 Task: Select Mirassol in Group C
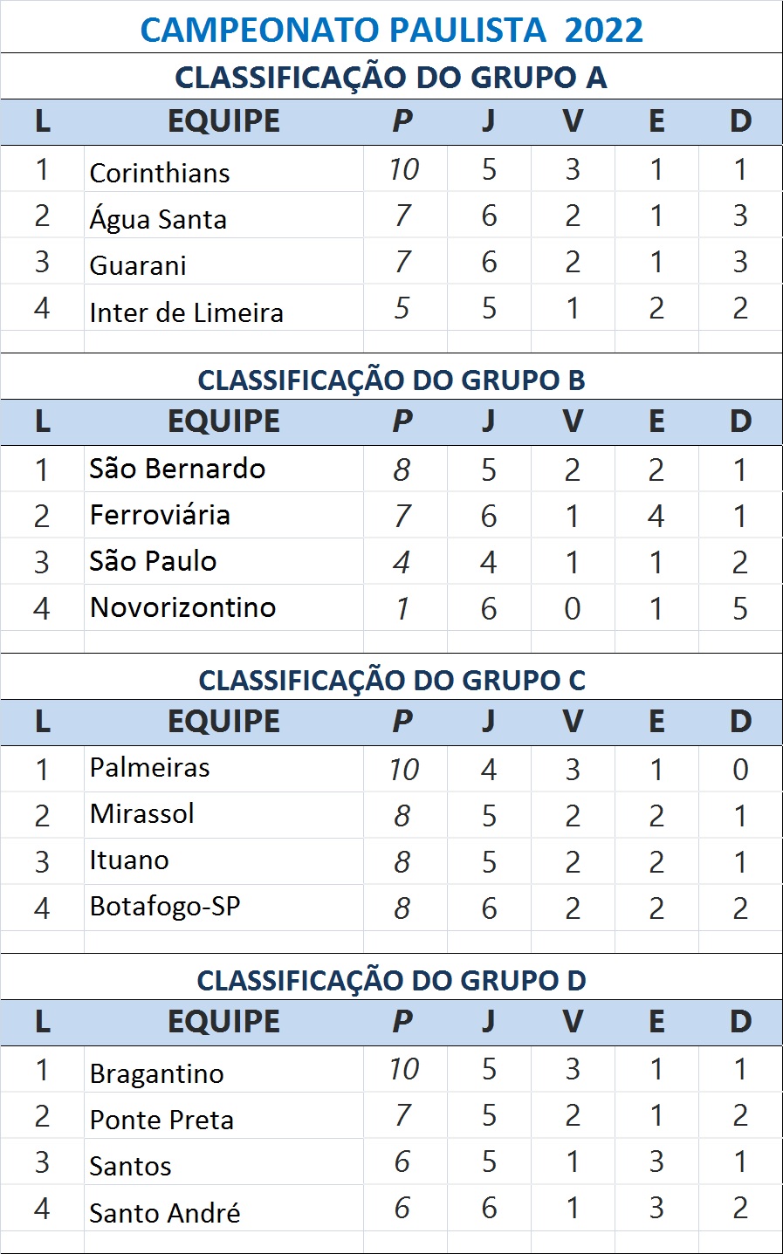(x=142, y=814)
